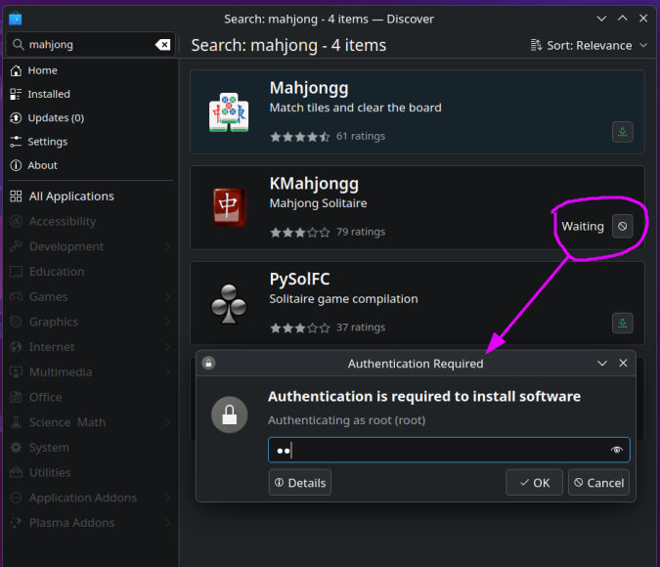Open the Settings page
Viewport: 660px width, 567px height.
tap(91, 142)
